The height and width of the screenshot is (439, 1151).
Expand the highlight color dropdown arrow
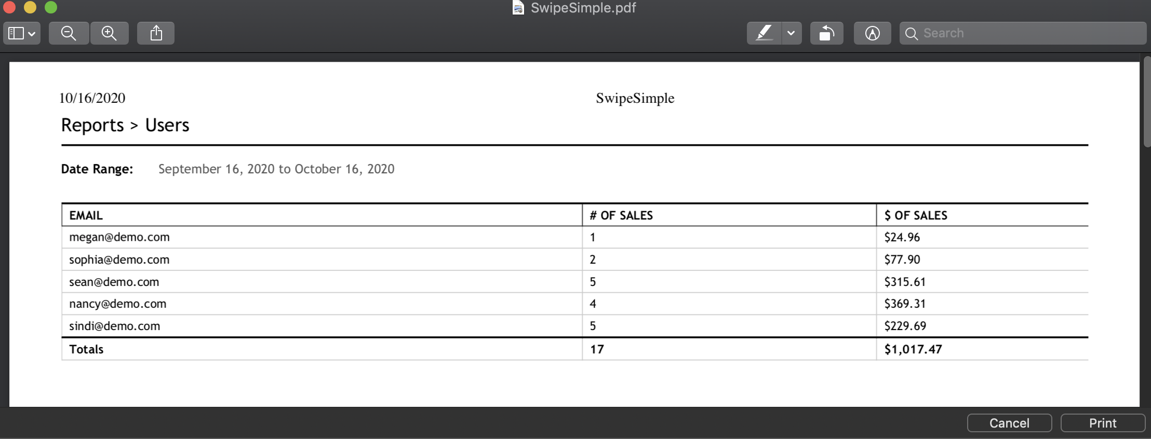[x=791, y=33]
